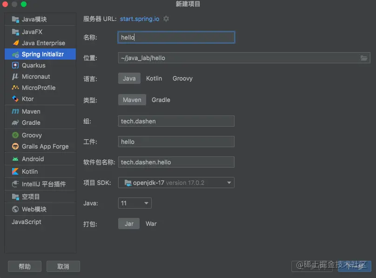Click the Android robot icon
The width and height of the screenshot is (376, 278).
click(x=15, y=159)
